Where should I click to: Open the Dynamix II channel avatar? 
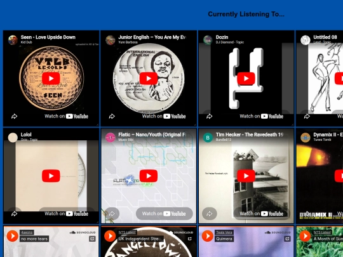306,138
